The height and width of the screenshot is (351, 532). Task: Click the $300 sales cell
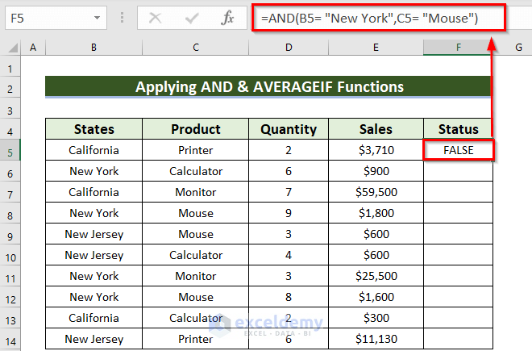(376, 318)
